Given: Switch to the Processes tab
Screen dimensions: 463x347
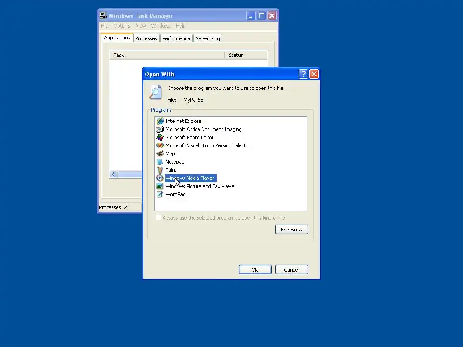Looking at the screenshot, I should [146, 38].
